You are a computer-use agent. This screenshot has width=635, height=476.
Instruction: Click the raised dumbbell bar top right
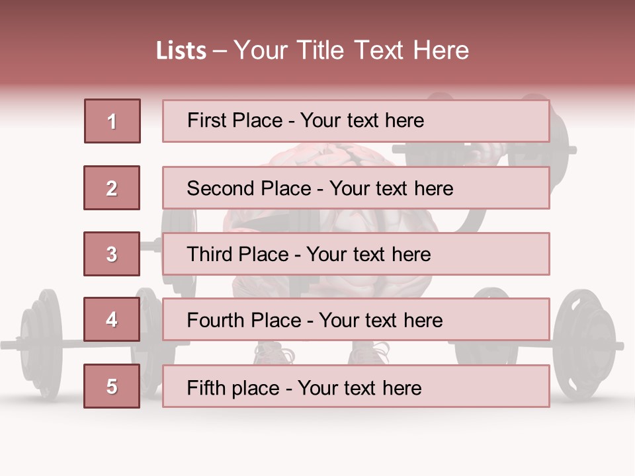pos(484,150)
